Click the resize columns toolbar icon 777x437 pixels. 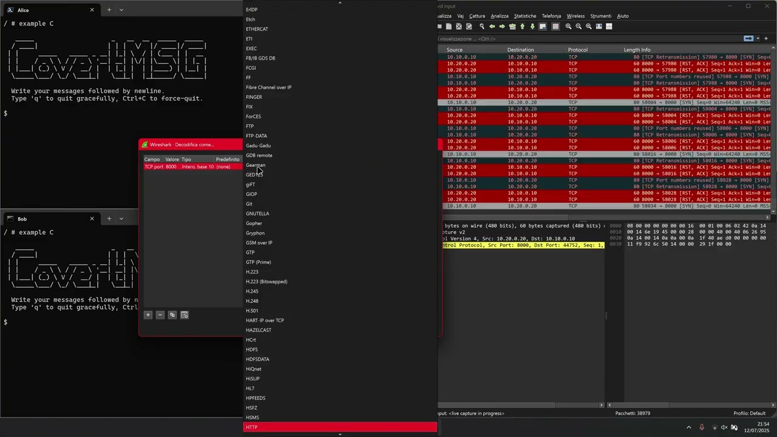point(599,27)
